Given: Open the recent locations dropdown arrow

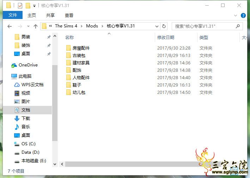Looking at the screenshot, I should [28, 26].
